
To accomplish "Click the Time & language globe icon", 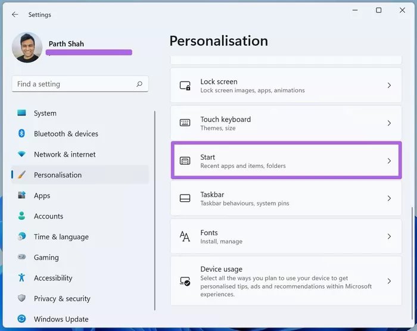I will coord(21,236).
